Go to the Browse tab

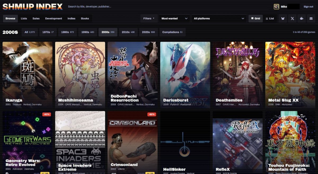(10, 19)
